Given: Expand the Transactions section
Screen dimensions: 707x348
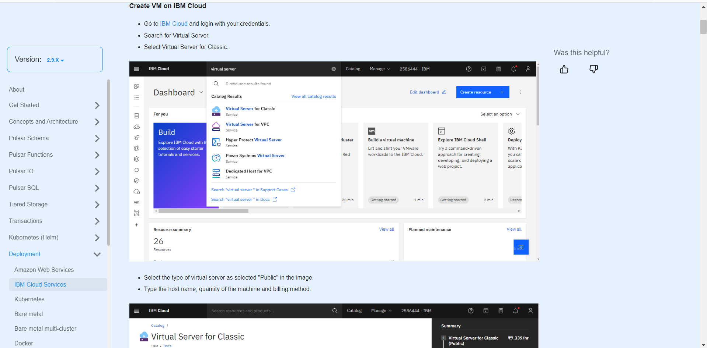Looking at the screenshot, I should (97, 221).
